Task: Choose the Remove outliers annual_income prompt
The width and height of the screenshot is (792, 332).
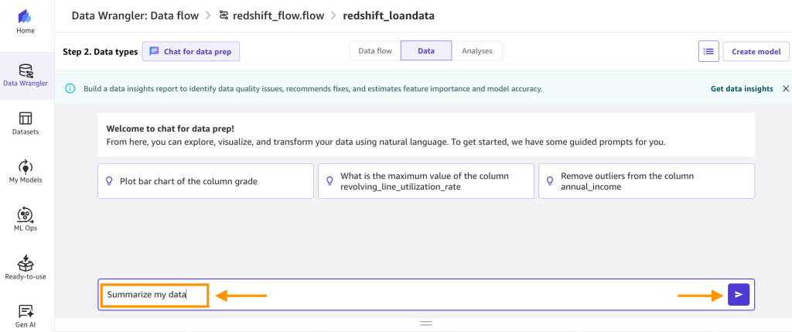Action: click(647, 181)
